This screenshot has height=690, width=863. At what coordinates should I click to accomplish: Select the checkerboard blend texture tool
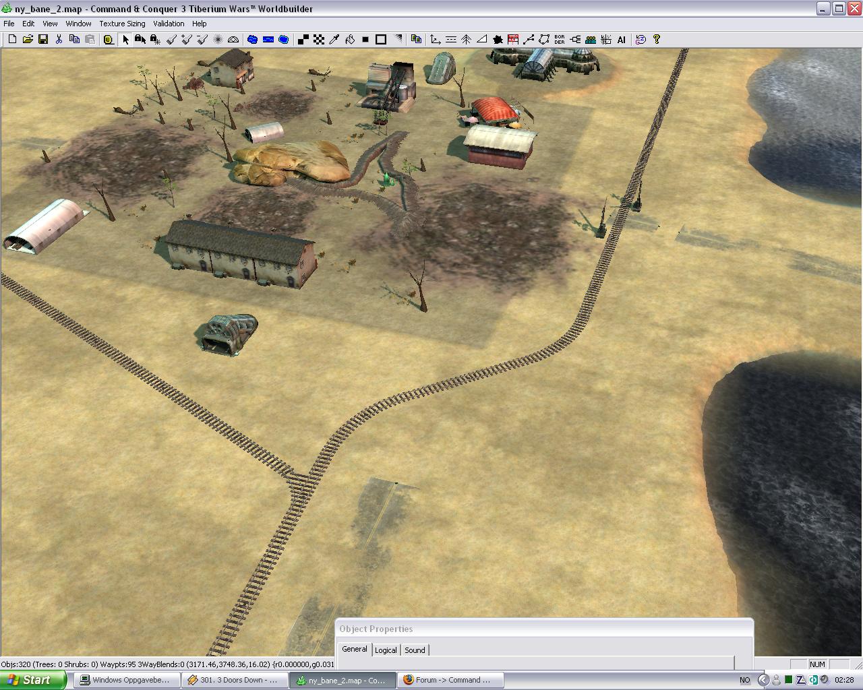[x=319, y=40]
